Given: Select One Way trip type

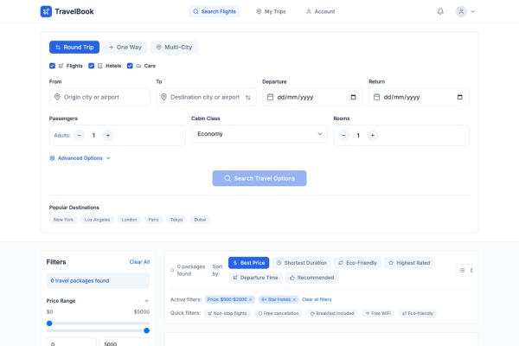Looking at the screenshot, I should pos(125,47).
